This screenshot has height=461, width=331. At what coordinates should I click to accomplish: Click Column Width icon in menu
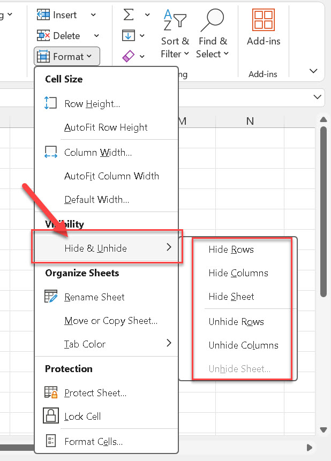(x=50, y=152)
